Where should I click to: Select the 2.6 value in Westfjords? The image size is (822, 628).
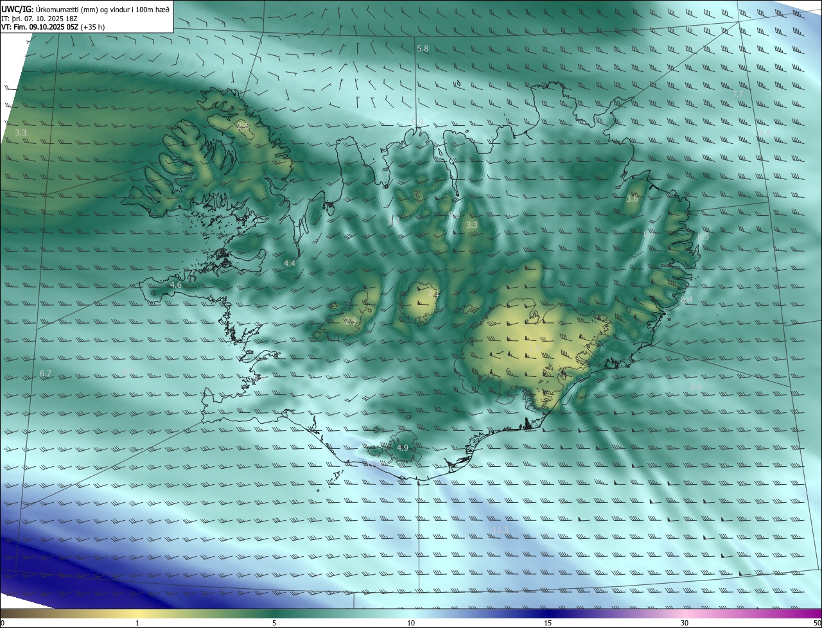tap(243, 126)
